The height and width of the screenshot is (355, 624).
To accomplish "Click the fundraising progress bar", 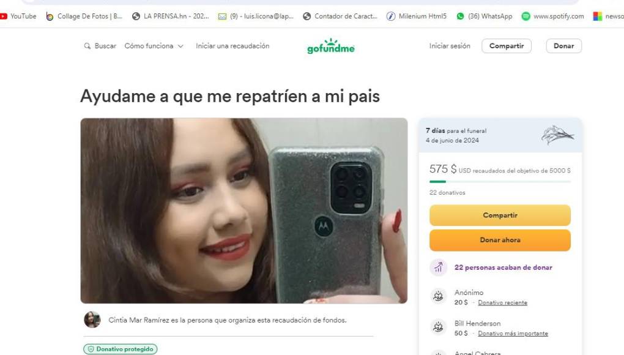I will (x=500, y=182).
